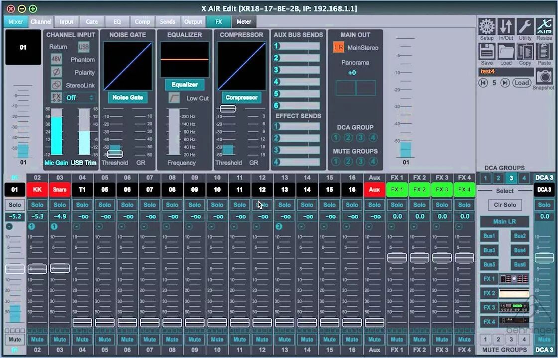Image resolution: width=558 pixels, height=358 pixels.
Task: Toggle 48V Phantom power icon
Action: [x=56, y=59]
